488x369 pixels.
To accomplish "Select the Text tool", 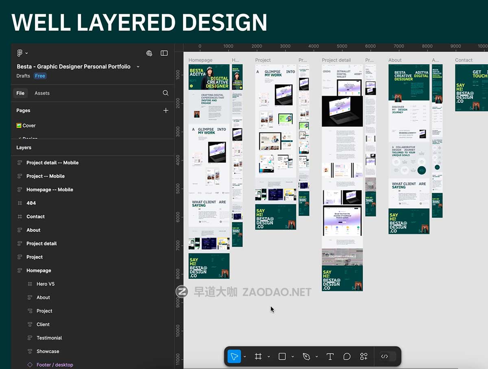I will (330, 356).
